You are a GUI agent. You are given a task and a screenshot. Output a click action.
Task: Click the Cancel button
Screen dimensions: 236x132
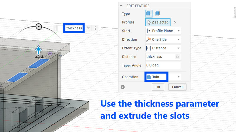click(x=177, y=87)
